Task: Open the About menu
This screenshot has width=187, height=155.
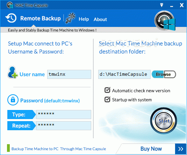Action: (100, 19)
